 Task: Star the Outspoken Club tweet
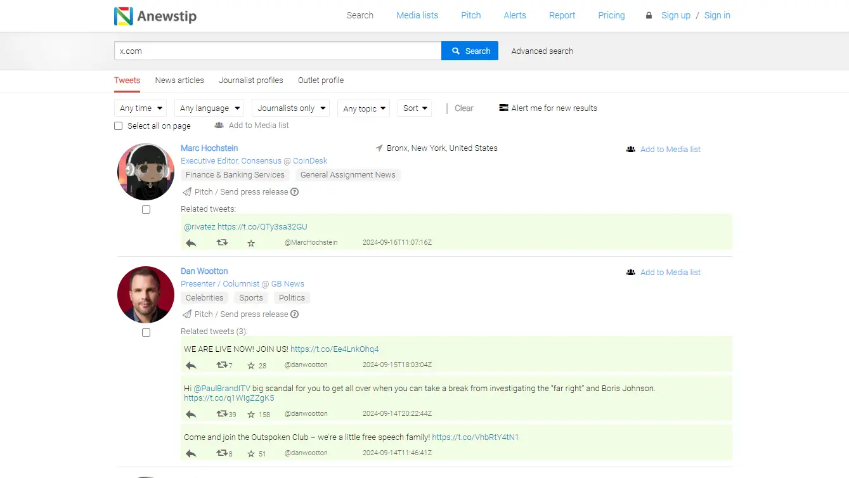coord(251,453)
